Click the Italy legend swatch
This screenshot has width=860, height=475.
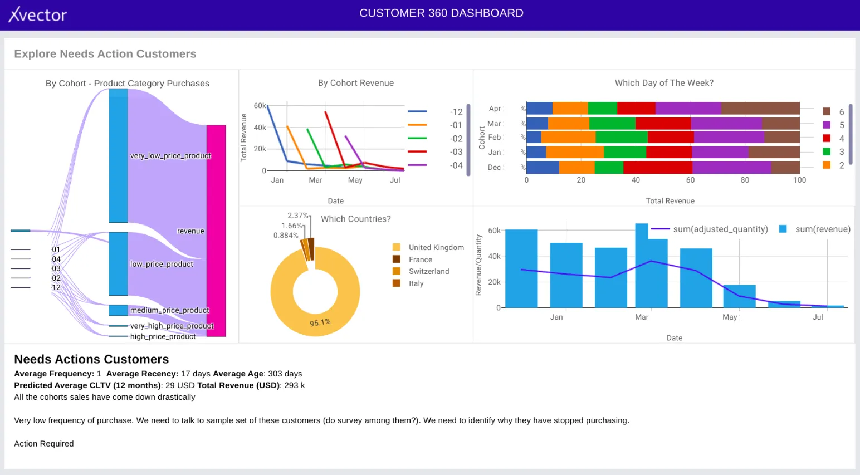point(397,283)
